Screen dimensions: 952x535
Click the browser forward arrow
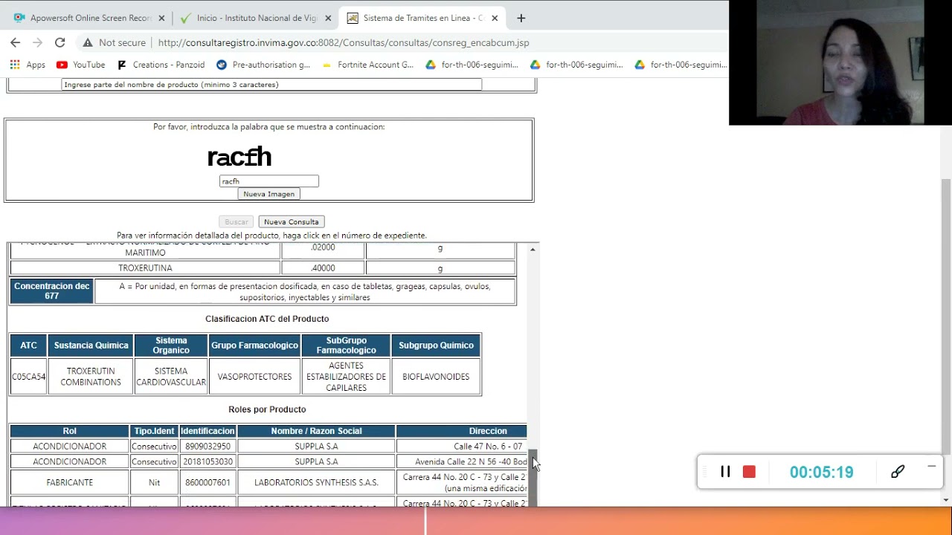37,42
